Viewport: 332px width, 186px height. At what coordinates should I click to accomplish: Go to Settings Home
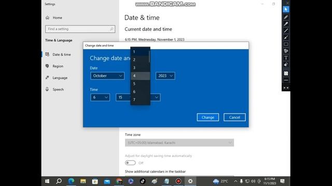54,18
